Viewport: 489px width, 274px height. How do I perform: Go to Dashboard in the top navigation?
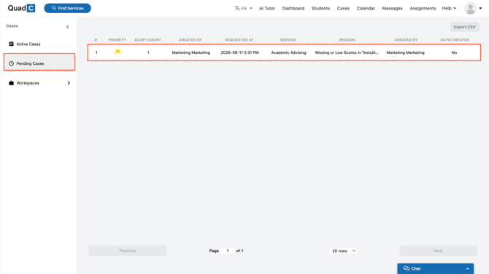coord(293,9)
